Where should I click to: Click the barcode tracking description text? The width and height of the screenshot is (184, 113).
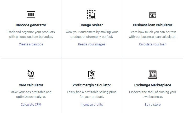point(31,34)
